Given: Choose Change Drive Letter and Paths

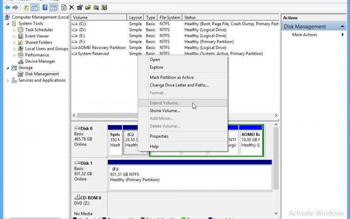Looking at the screenshot, I should (179, 85).
